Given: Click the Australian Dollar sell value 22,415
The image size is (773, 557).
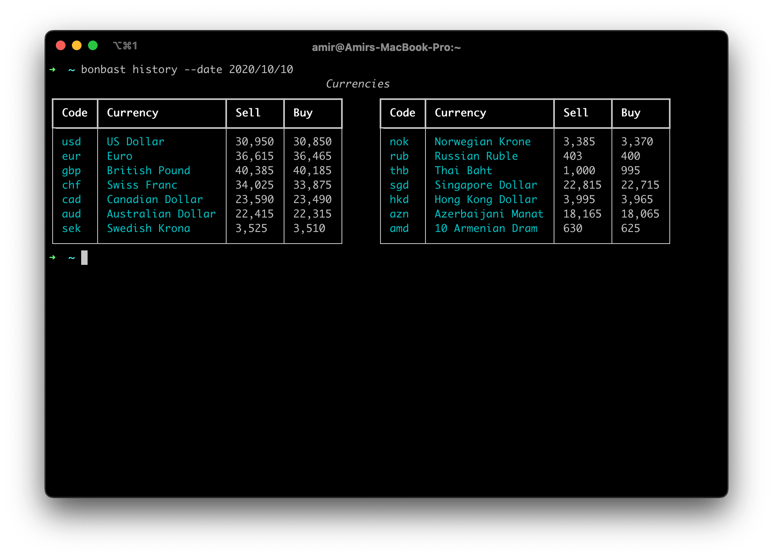Looking at the screenshot, I should point(255,214).
